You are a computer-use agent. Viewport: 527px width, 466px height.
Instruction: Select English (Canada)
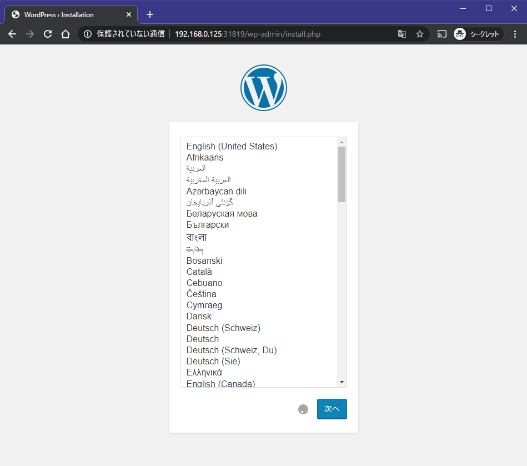[x=259, y=383]
